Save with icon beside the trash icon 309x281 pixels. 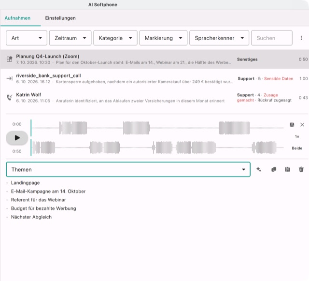(x=288, y=169)
